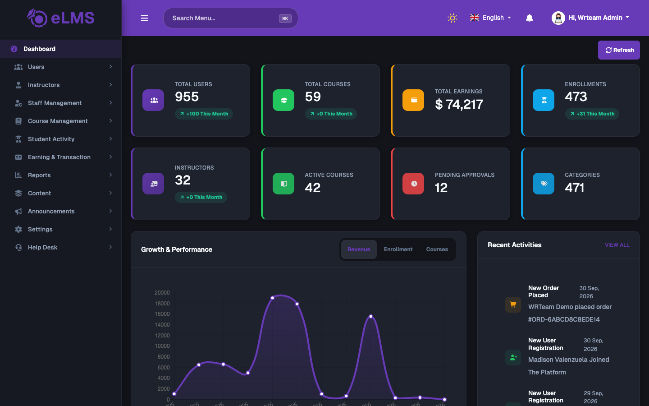Image resolution: width=649 pixels, height=406 pixels.
Task: Click the Categories tags icon
Action: (544, 184)
